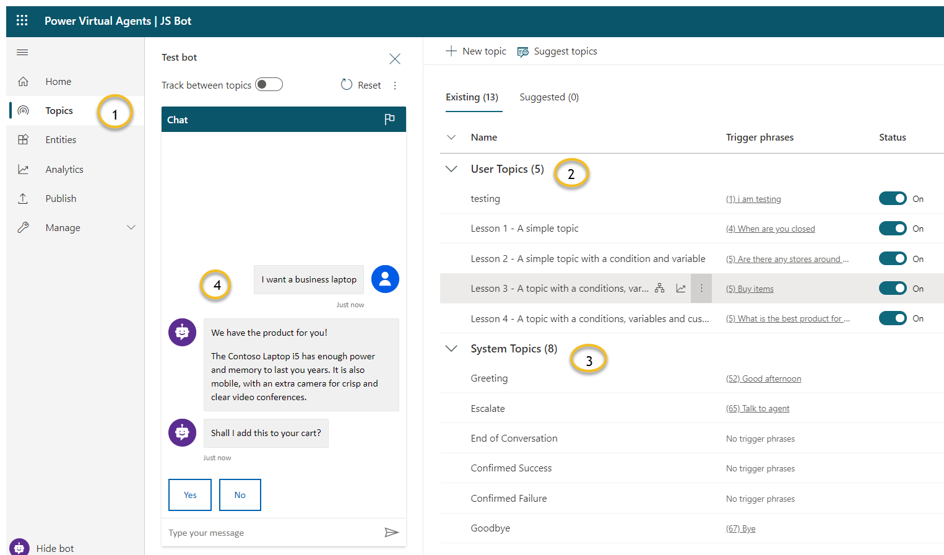The image size is (944, 555).
Task: Open the 'i am testing' trigger phrases link
Action: pyautogui.click(x=753, y=199)
